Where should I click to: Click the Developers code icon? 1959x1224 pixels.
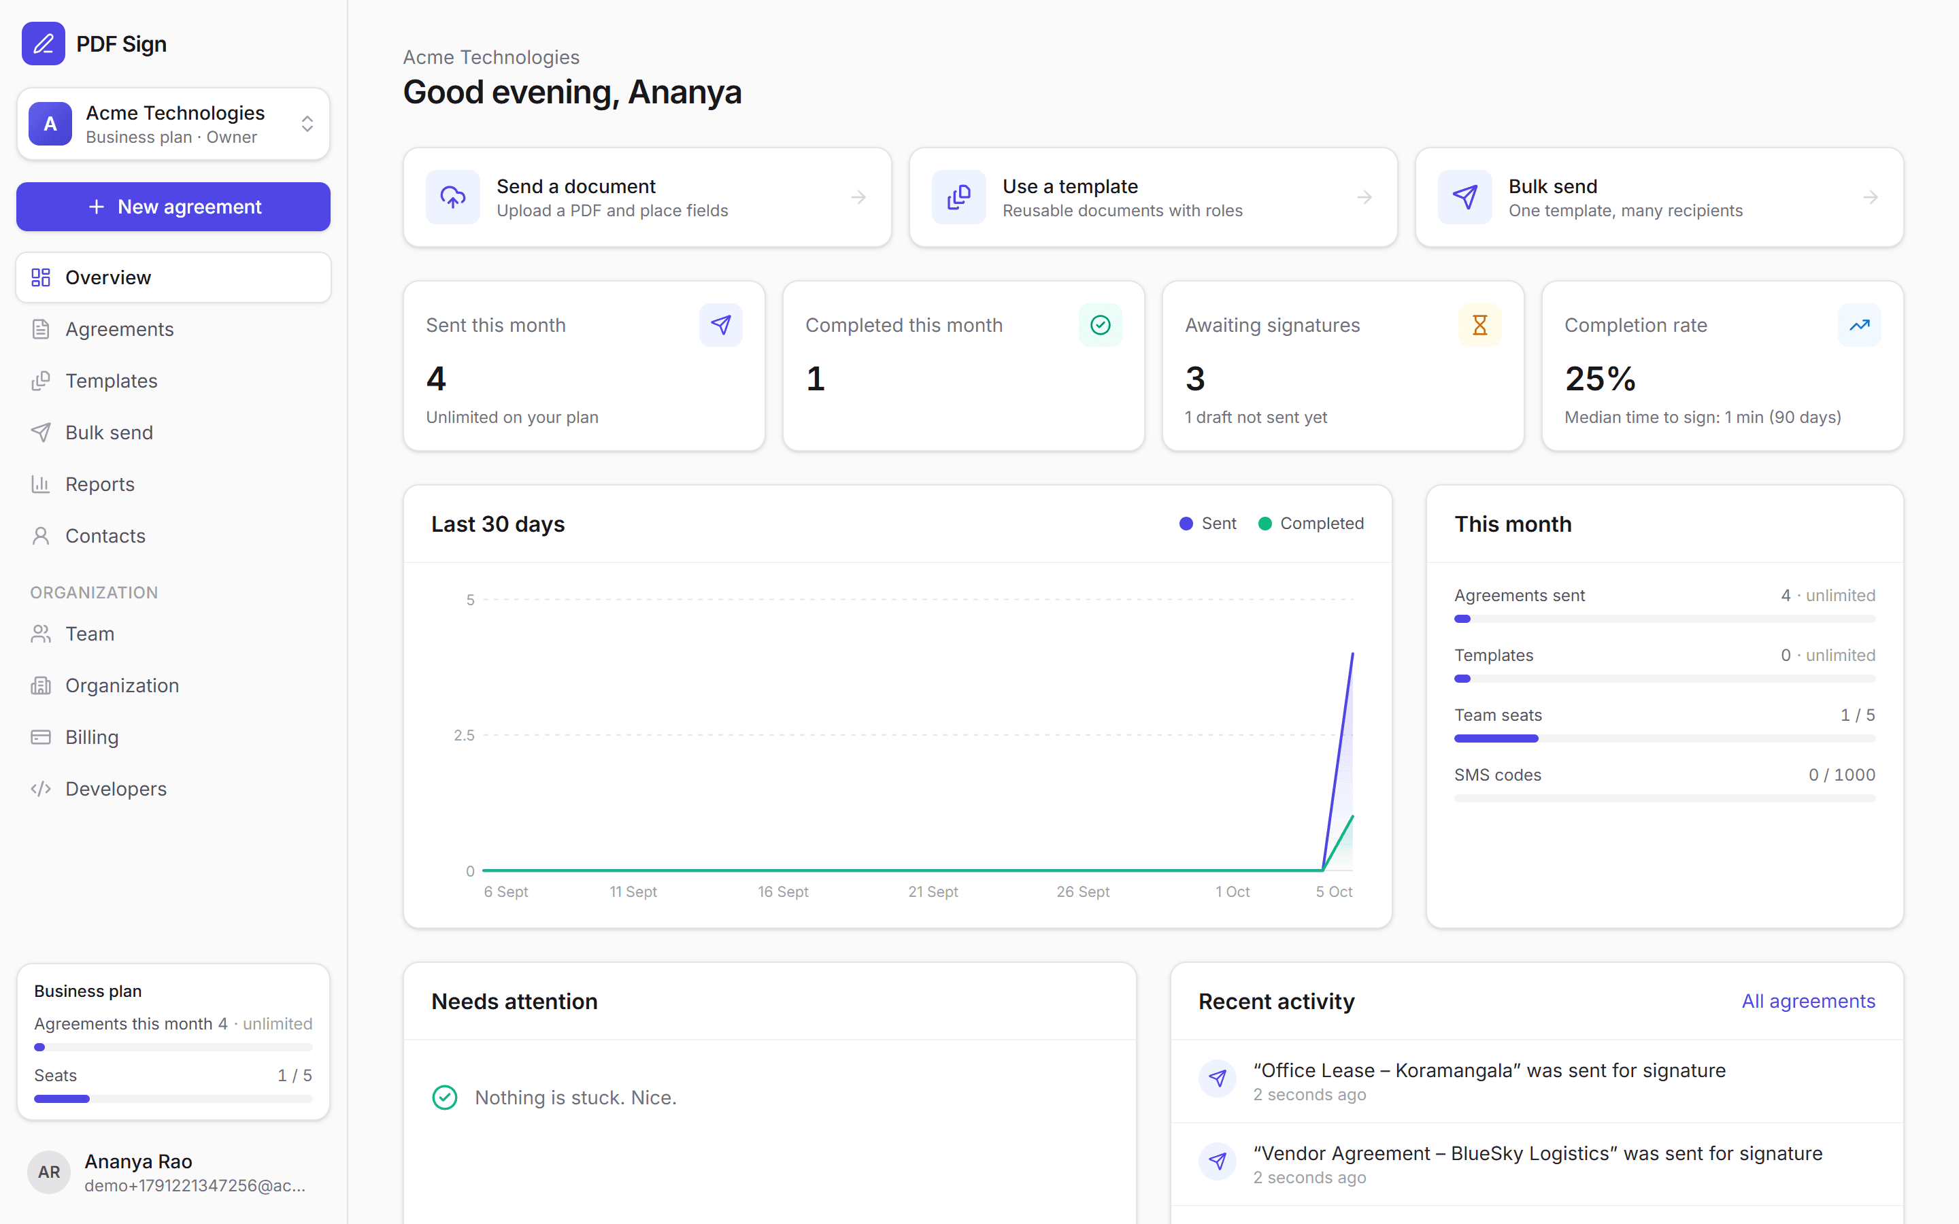point(41,789)
